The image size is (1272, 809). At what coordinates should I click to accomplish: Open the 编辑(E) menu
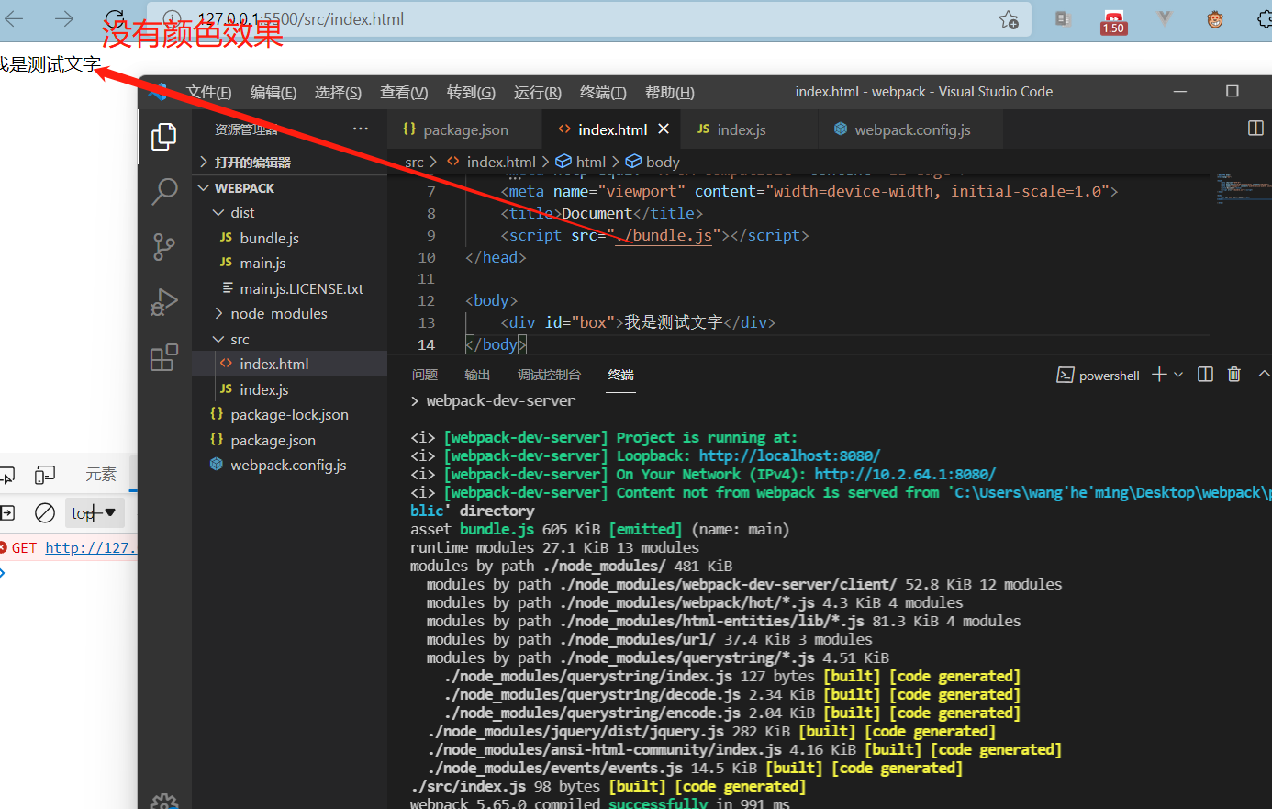tap(273, 92)
